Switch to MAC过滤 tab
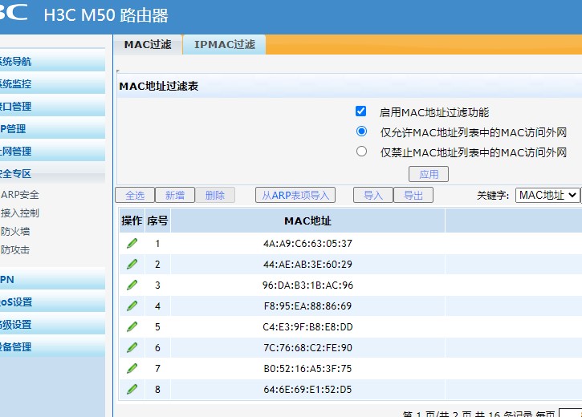The width and height of the screenshot is (582, 417). pyautogui.click(x=148, y=44)
